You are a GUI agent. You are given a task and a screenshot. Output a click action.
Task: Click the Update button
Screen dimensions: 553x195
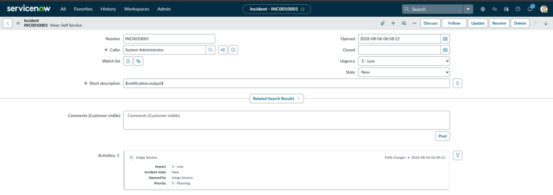[x=478, y=23]
